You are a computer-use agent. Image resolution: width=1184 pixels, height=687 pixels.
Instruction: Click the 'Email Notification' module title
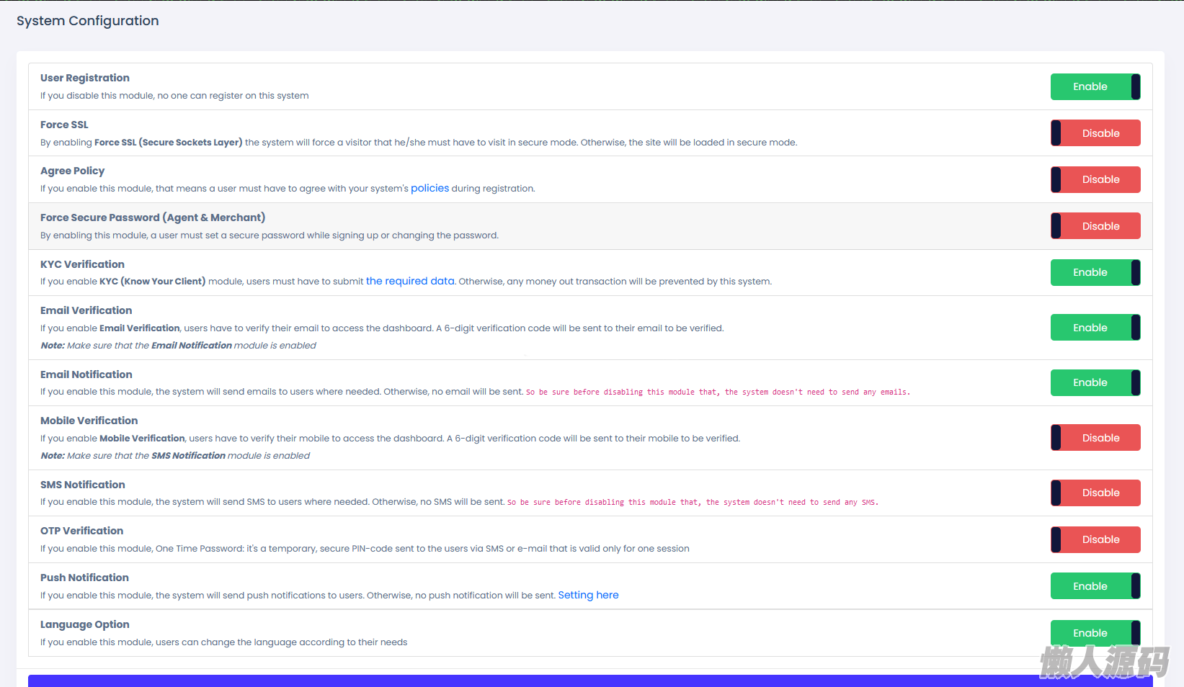tap(86, 374)
